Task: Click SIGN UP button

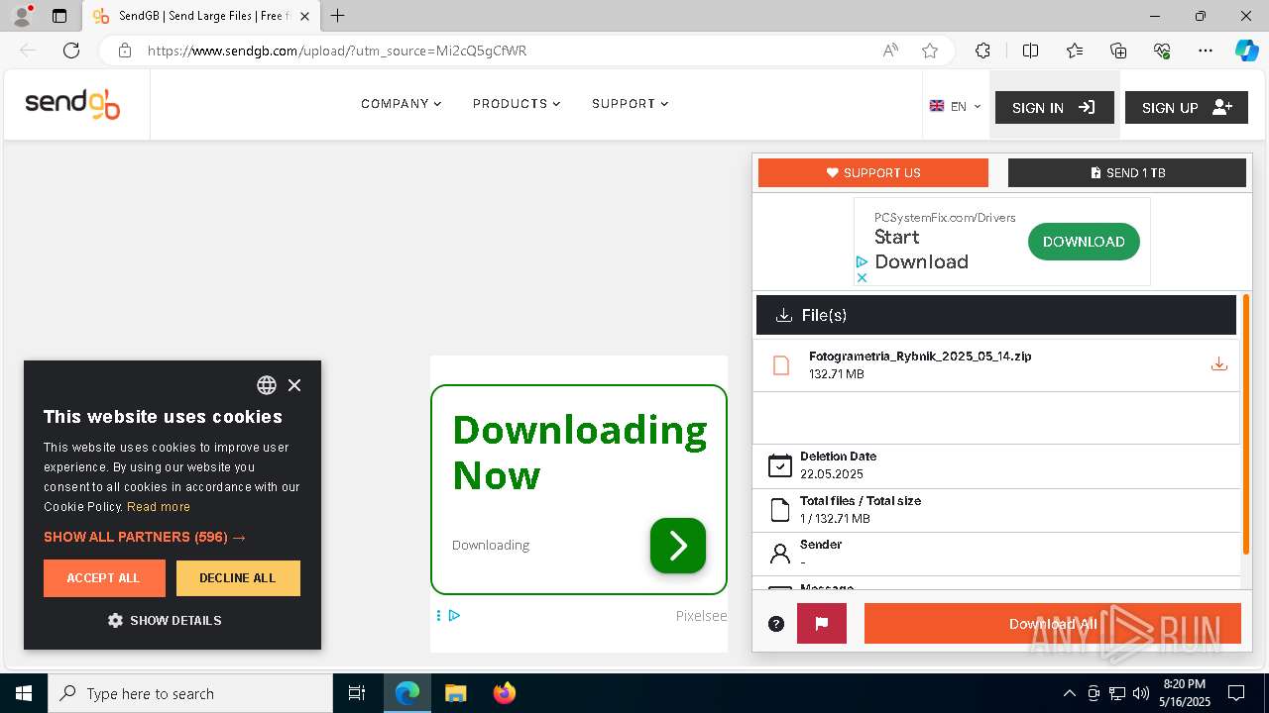Action: 1187,107
